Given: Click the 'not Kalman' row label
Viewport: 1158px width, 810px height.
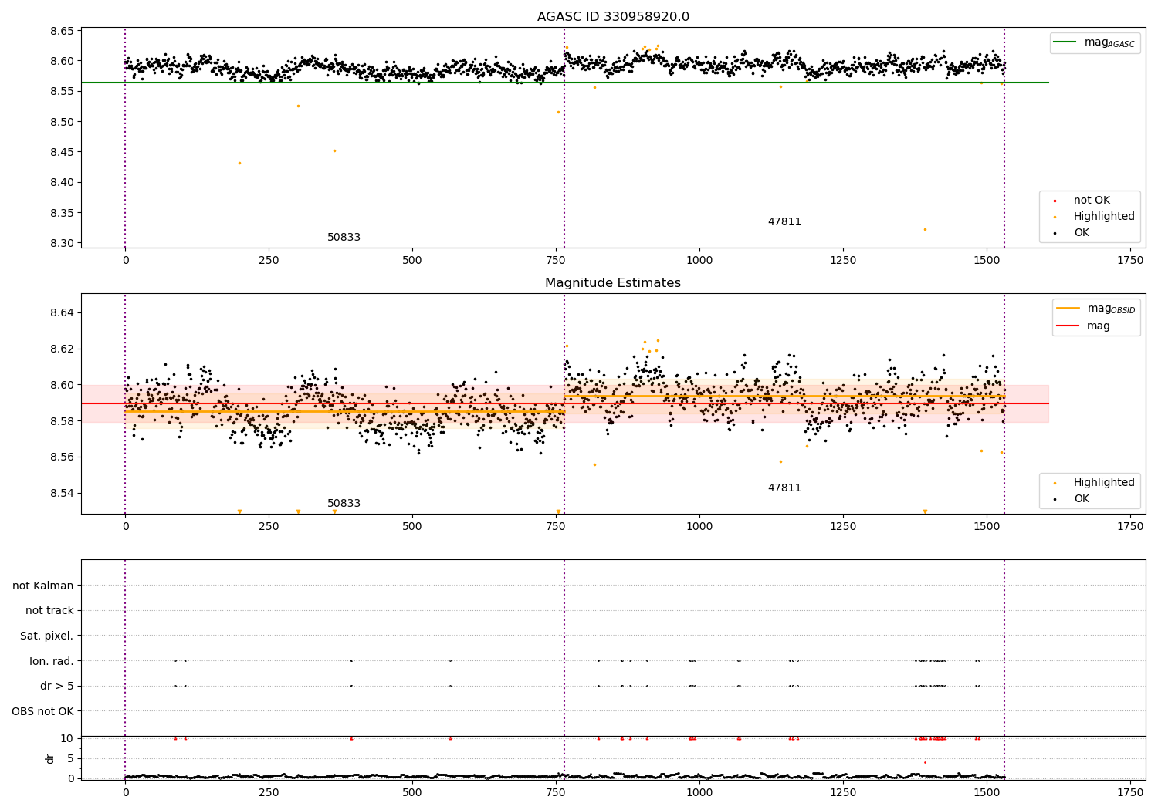Looking at the screenshot, I should pyautogui.click(x=43, y=586).
